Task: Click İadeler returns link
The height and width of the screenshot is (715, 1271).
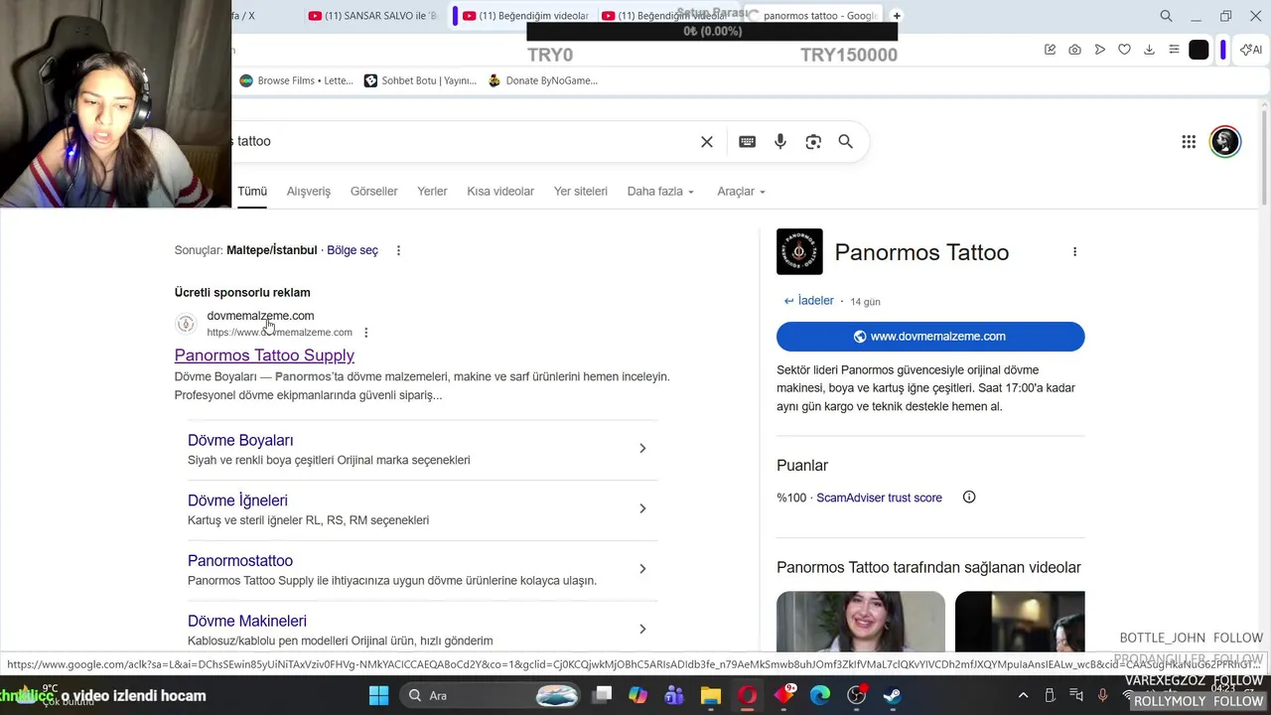Action: pos(809,301)
